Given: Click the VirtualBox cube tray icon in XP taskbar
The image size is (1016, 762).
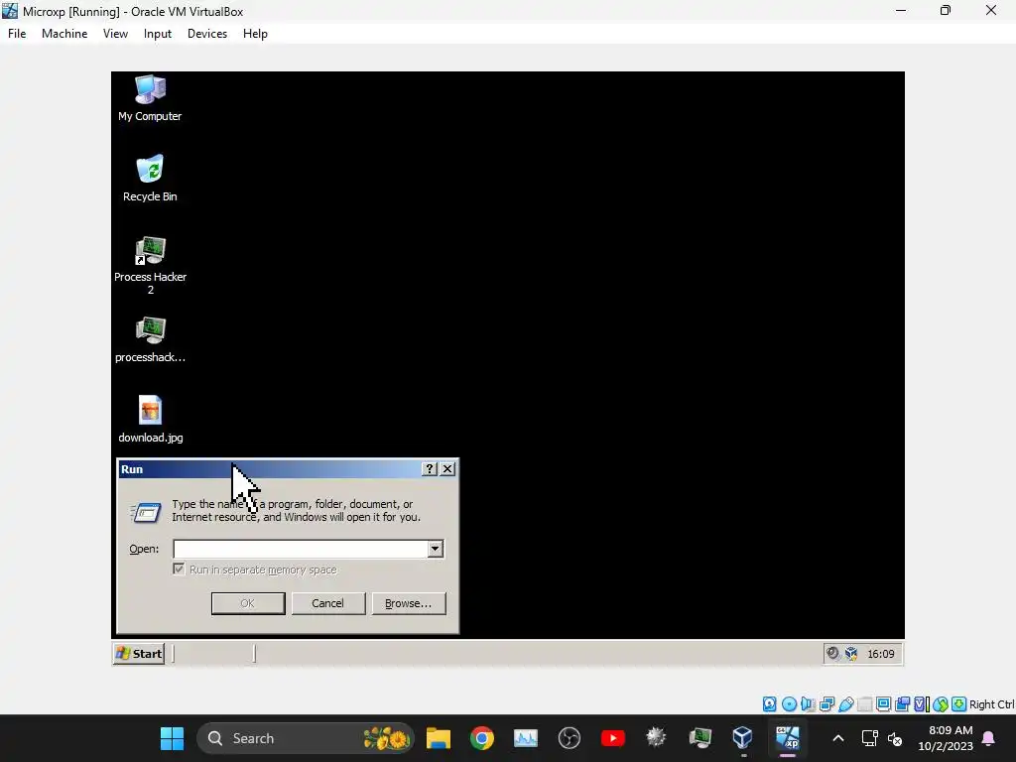Looking at the screenshot, I should pos(851,653).
